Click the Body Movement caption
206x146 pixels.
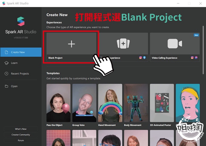pos(133,125)
